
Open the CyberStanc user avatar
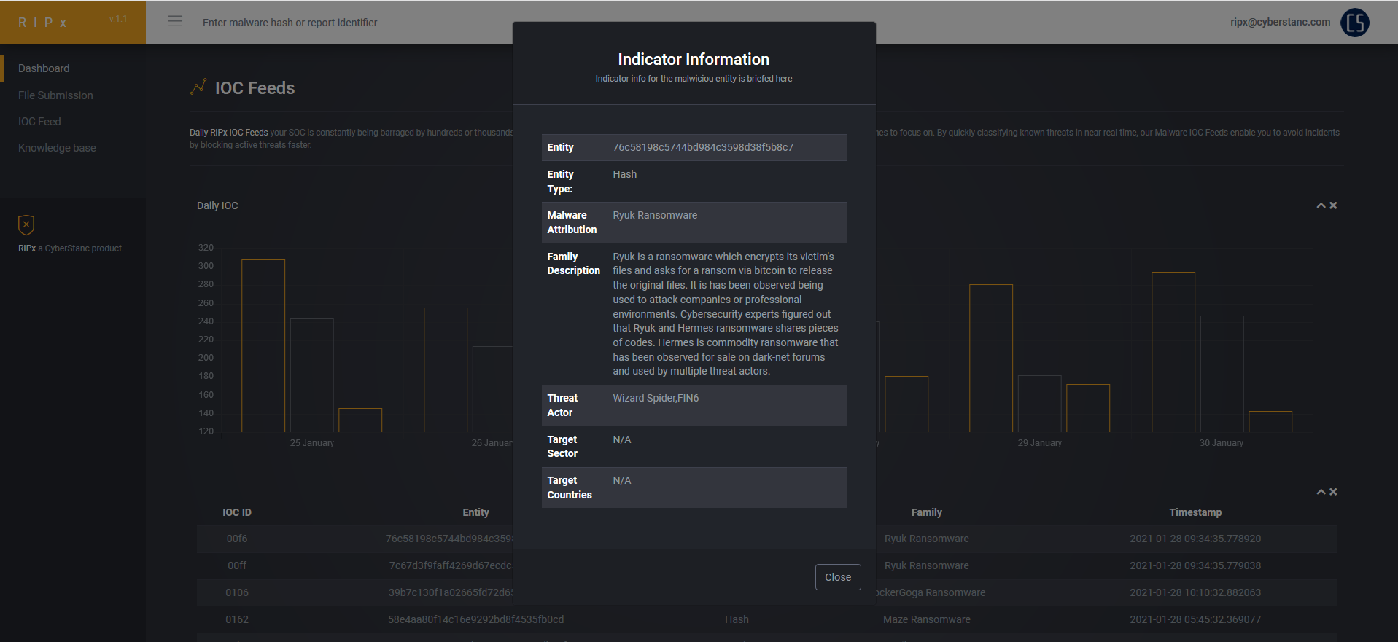click(x=1355, y=23)
